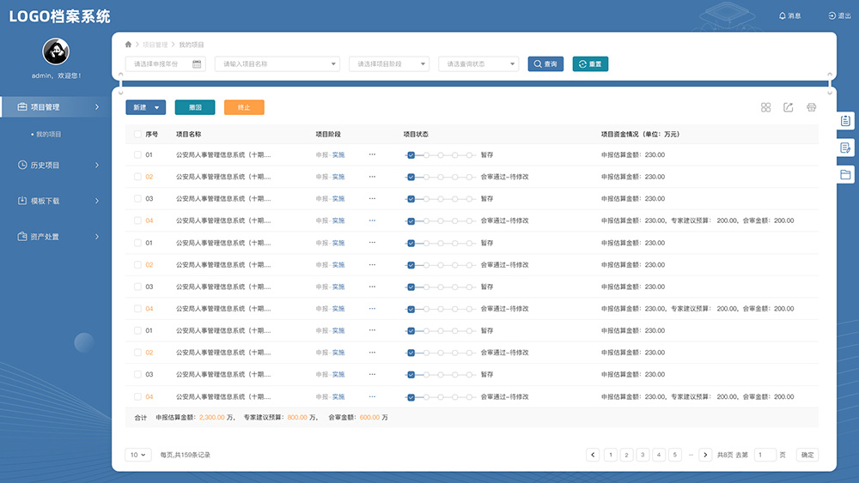The width and height of the screenshot is (859, 483).
Task: Click the 确定 confirm button in pagination
Action: [807, 455]
